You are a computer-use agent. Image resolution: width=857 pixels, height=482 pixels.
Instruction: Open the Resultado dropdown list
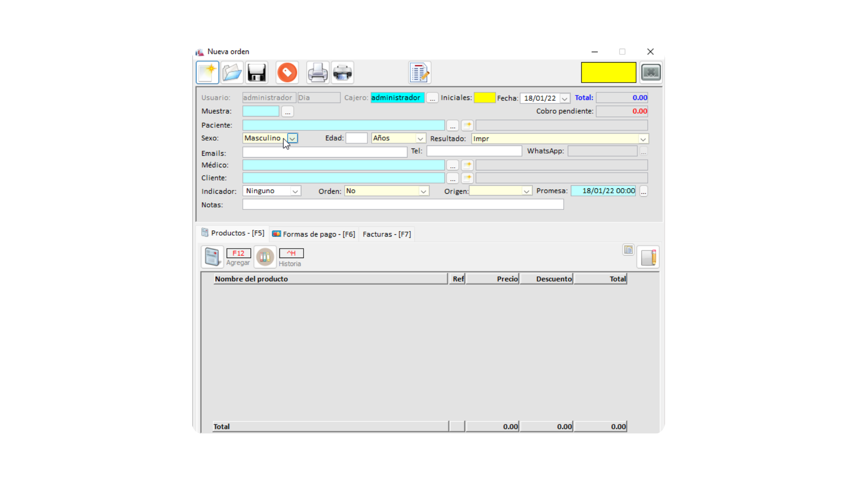tap(643, 139)
